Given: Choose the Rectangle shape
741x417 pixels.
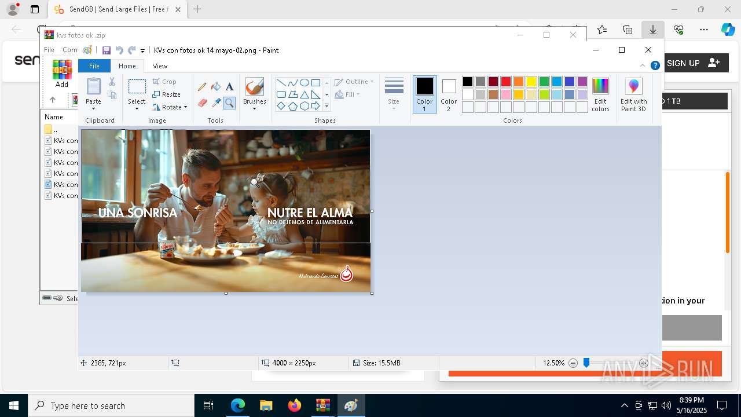Looking at the screenshot, I should click(316, 83).
